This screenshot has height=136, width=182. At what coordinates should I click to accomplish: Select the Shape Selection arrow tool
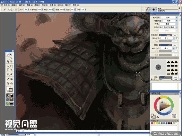11,69
